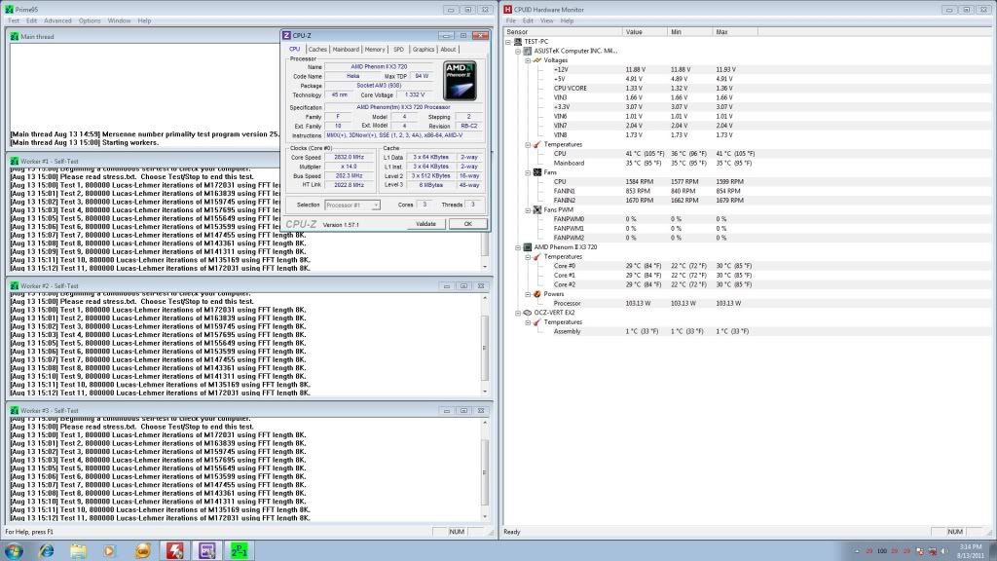Screen dimensions: 997x561
Task: Switch to the Graphics tab in CPU-Z
Action: coord(424,49)
